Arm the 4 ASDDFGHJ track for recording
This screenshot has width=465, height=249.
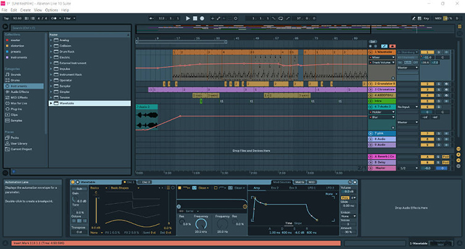tap(446, 95)
